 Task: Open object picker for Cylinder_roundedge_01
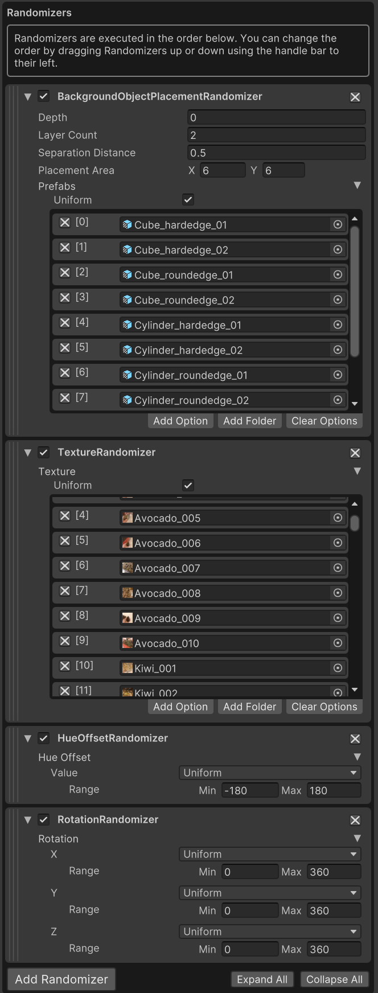click(338, 375)
